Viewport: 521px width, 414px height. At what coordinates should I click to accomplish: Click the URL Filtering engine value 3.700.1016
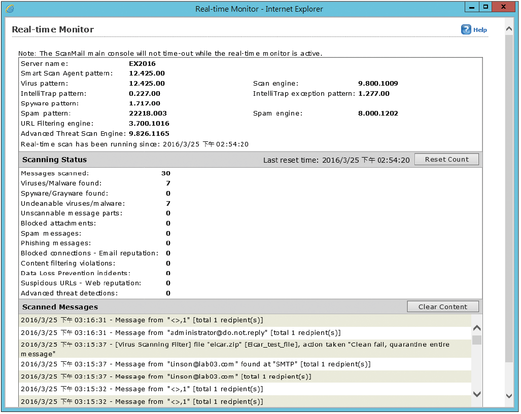(x=149, y=124)
